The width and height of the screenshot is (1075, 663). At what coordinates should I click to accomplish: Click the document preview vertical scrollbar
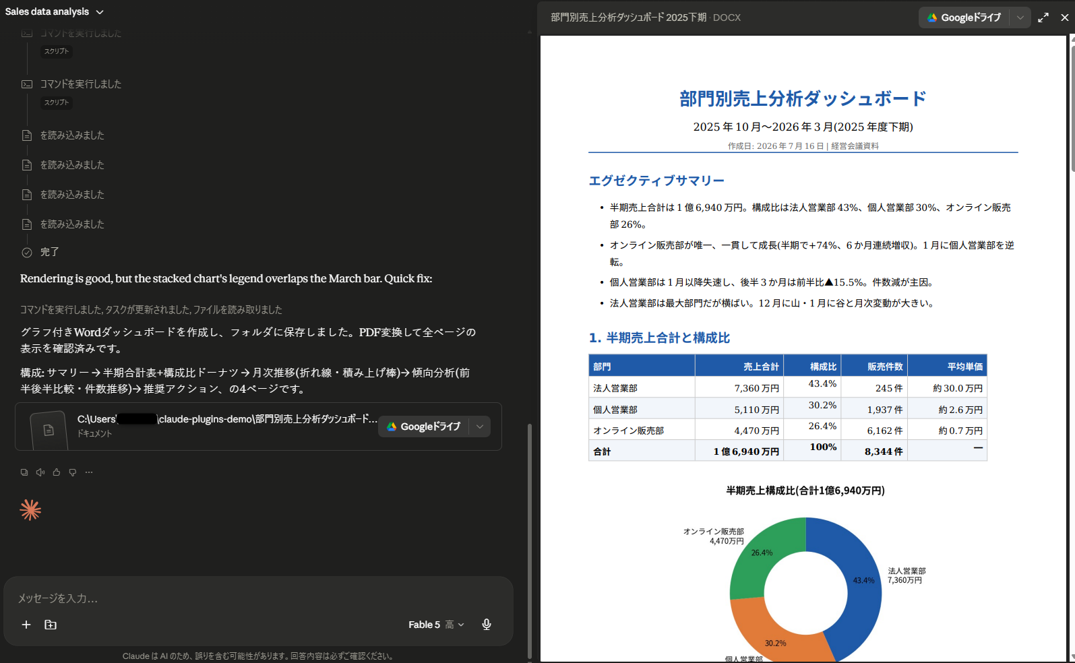(1072, 108)
